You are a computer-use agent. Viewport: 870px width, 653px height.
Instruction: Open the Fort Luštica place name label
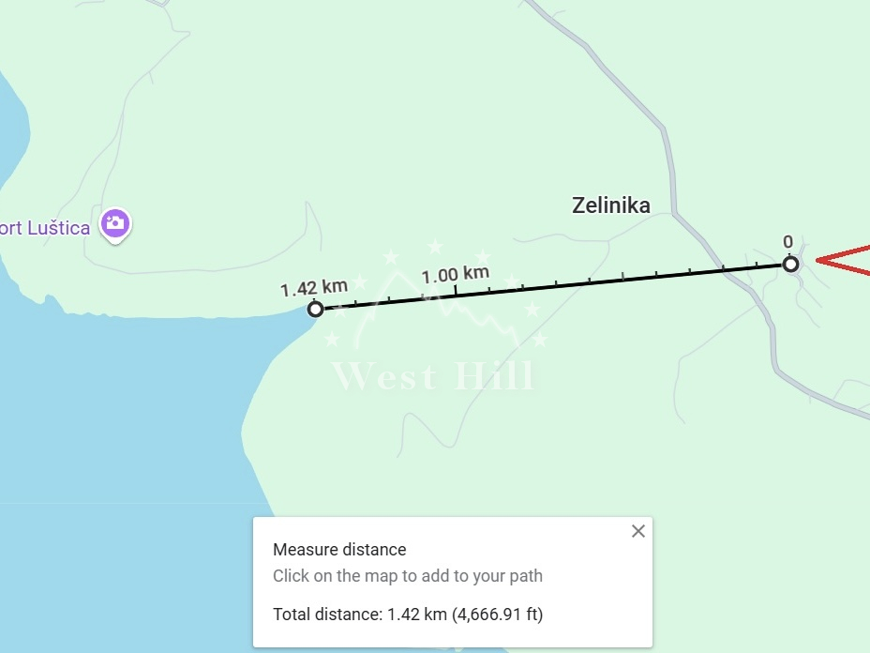(45, 228)
